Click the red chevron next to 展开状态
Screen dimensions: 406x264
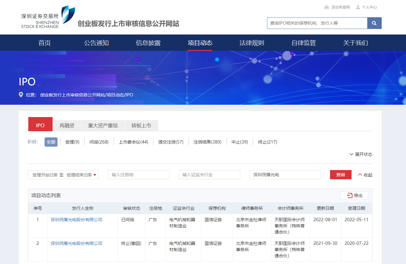click(x=351, y=154)
